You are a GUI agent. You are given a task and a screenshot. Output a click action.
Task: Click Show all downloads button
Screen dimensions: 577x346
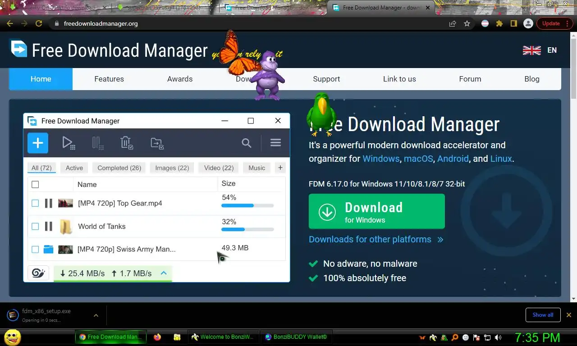coord(543,315)
